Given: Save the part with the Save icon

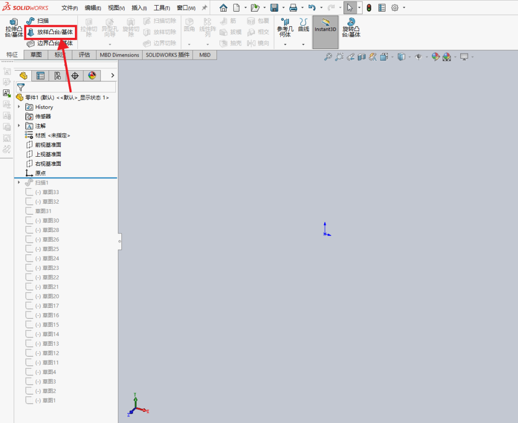Looking at the screenshot, I should (x=274, y=8).
